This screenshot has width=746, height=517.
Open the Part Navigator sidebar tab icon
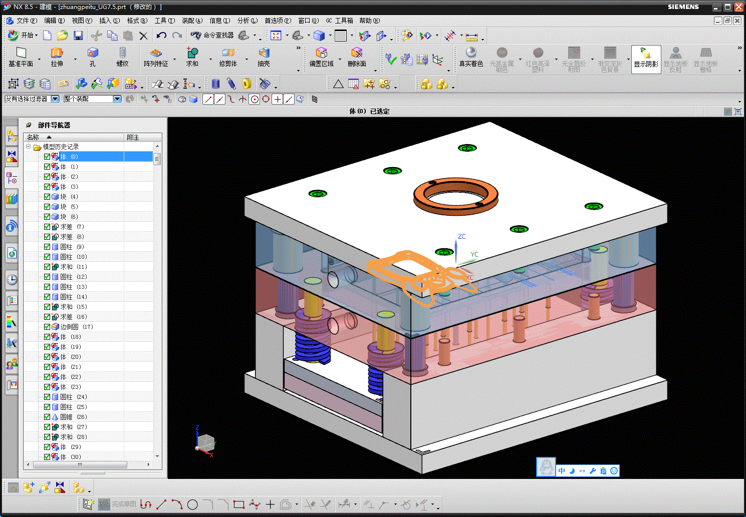coord(12,177)
